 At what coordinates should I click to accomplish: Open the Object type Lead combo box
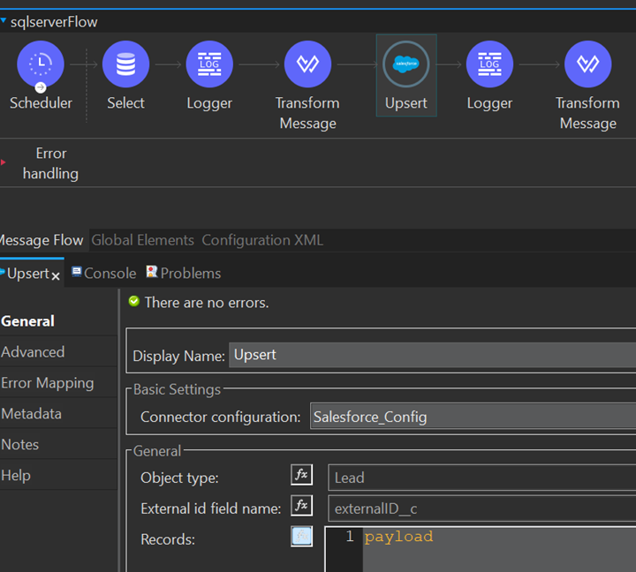coord(482,478)
